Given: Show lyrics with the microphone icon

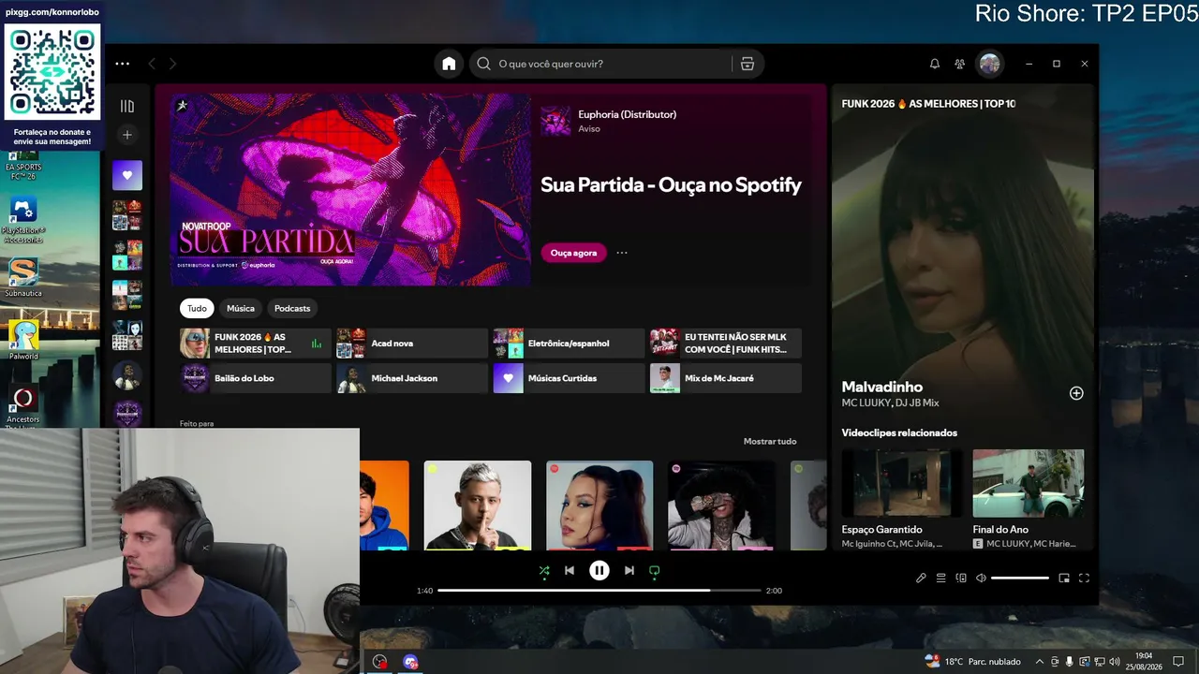Looking at the screenshot, I should tap(921, 579).
